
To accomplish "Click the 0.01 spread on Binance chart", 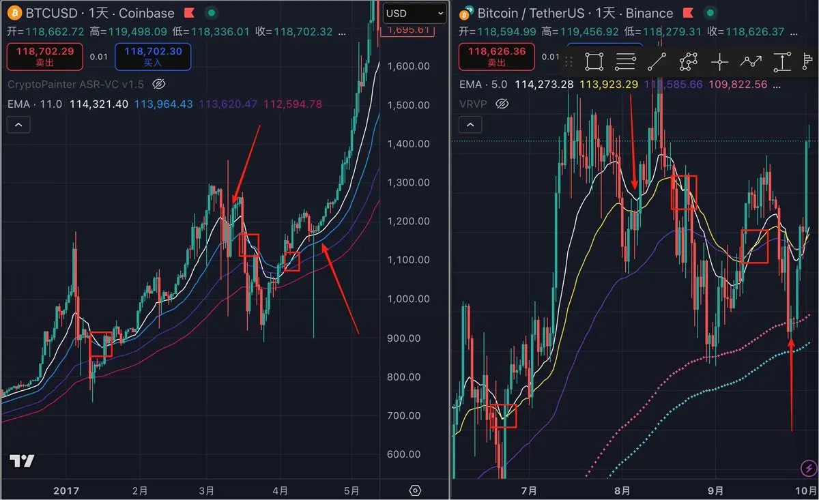I will (551, 57).
